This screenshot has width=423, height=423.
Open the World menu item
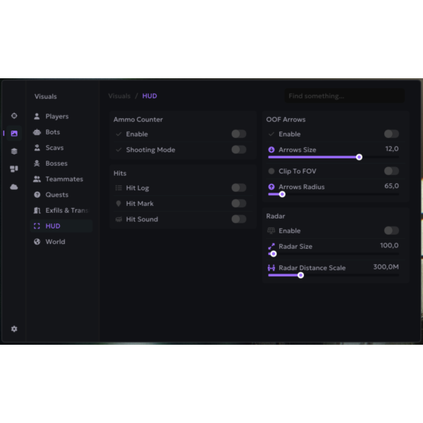click(x=61, y=241)
